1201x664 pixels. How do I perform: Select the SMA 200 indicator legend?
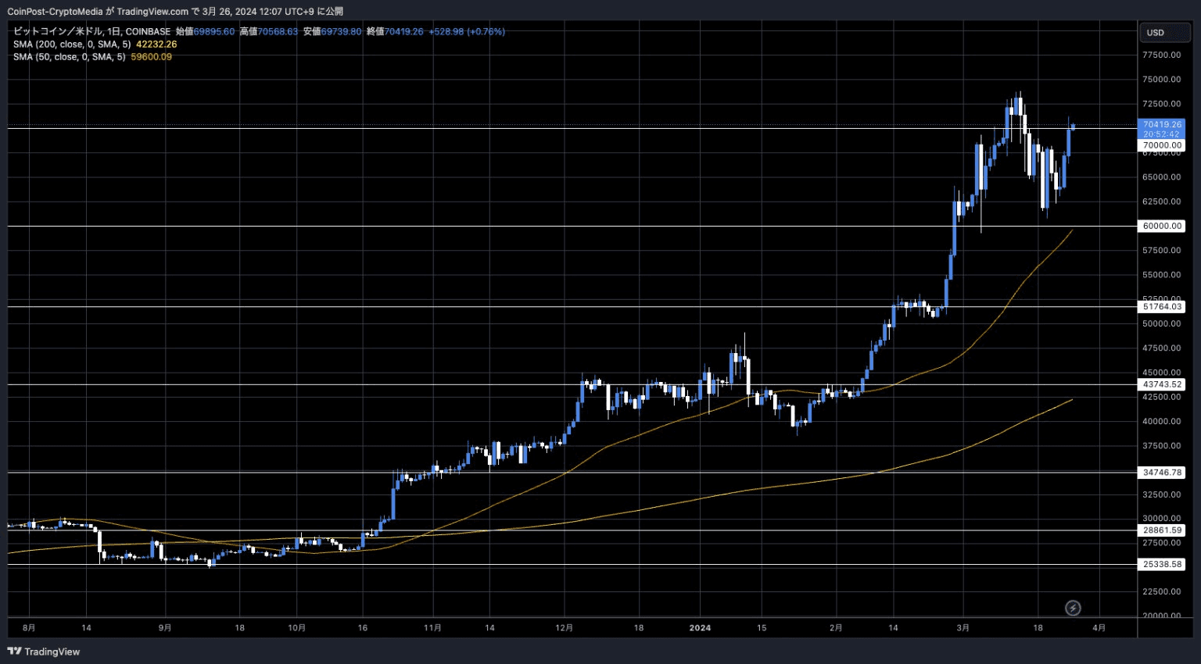72,45
